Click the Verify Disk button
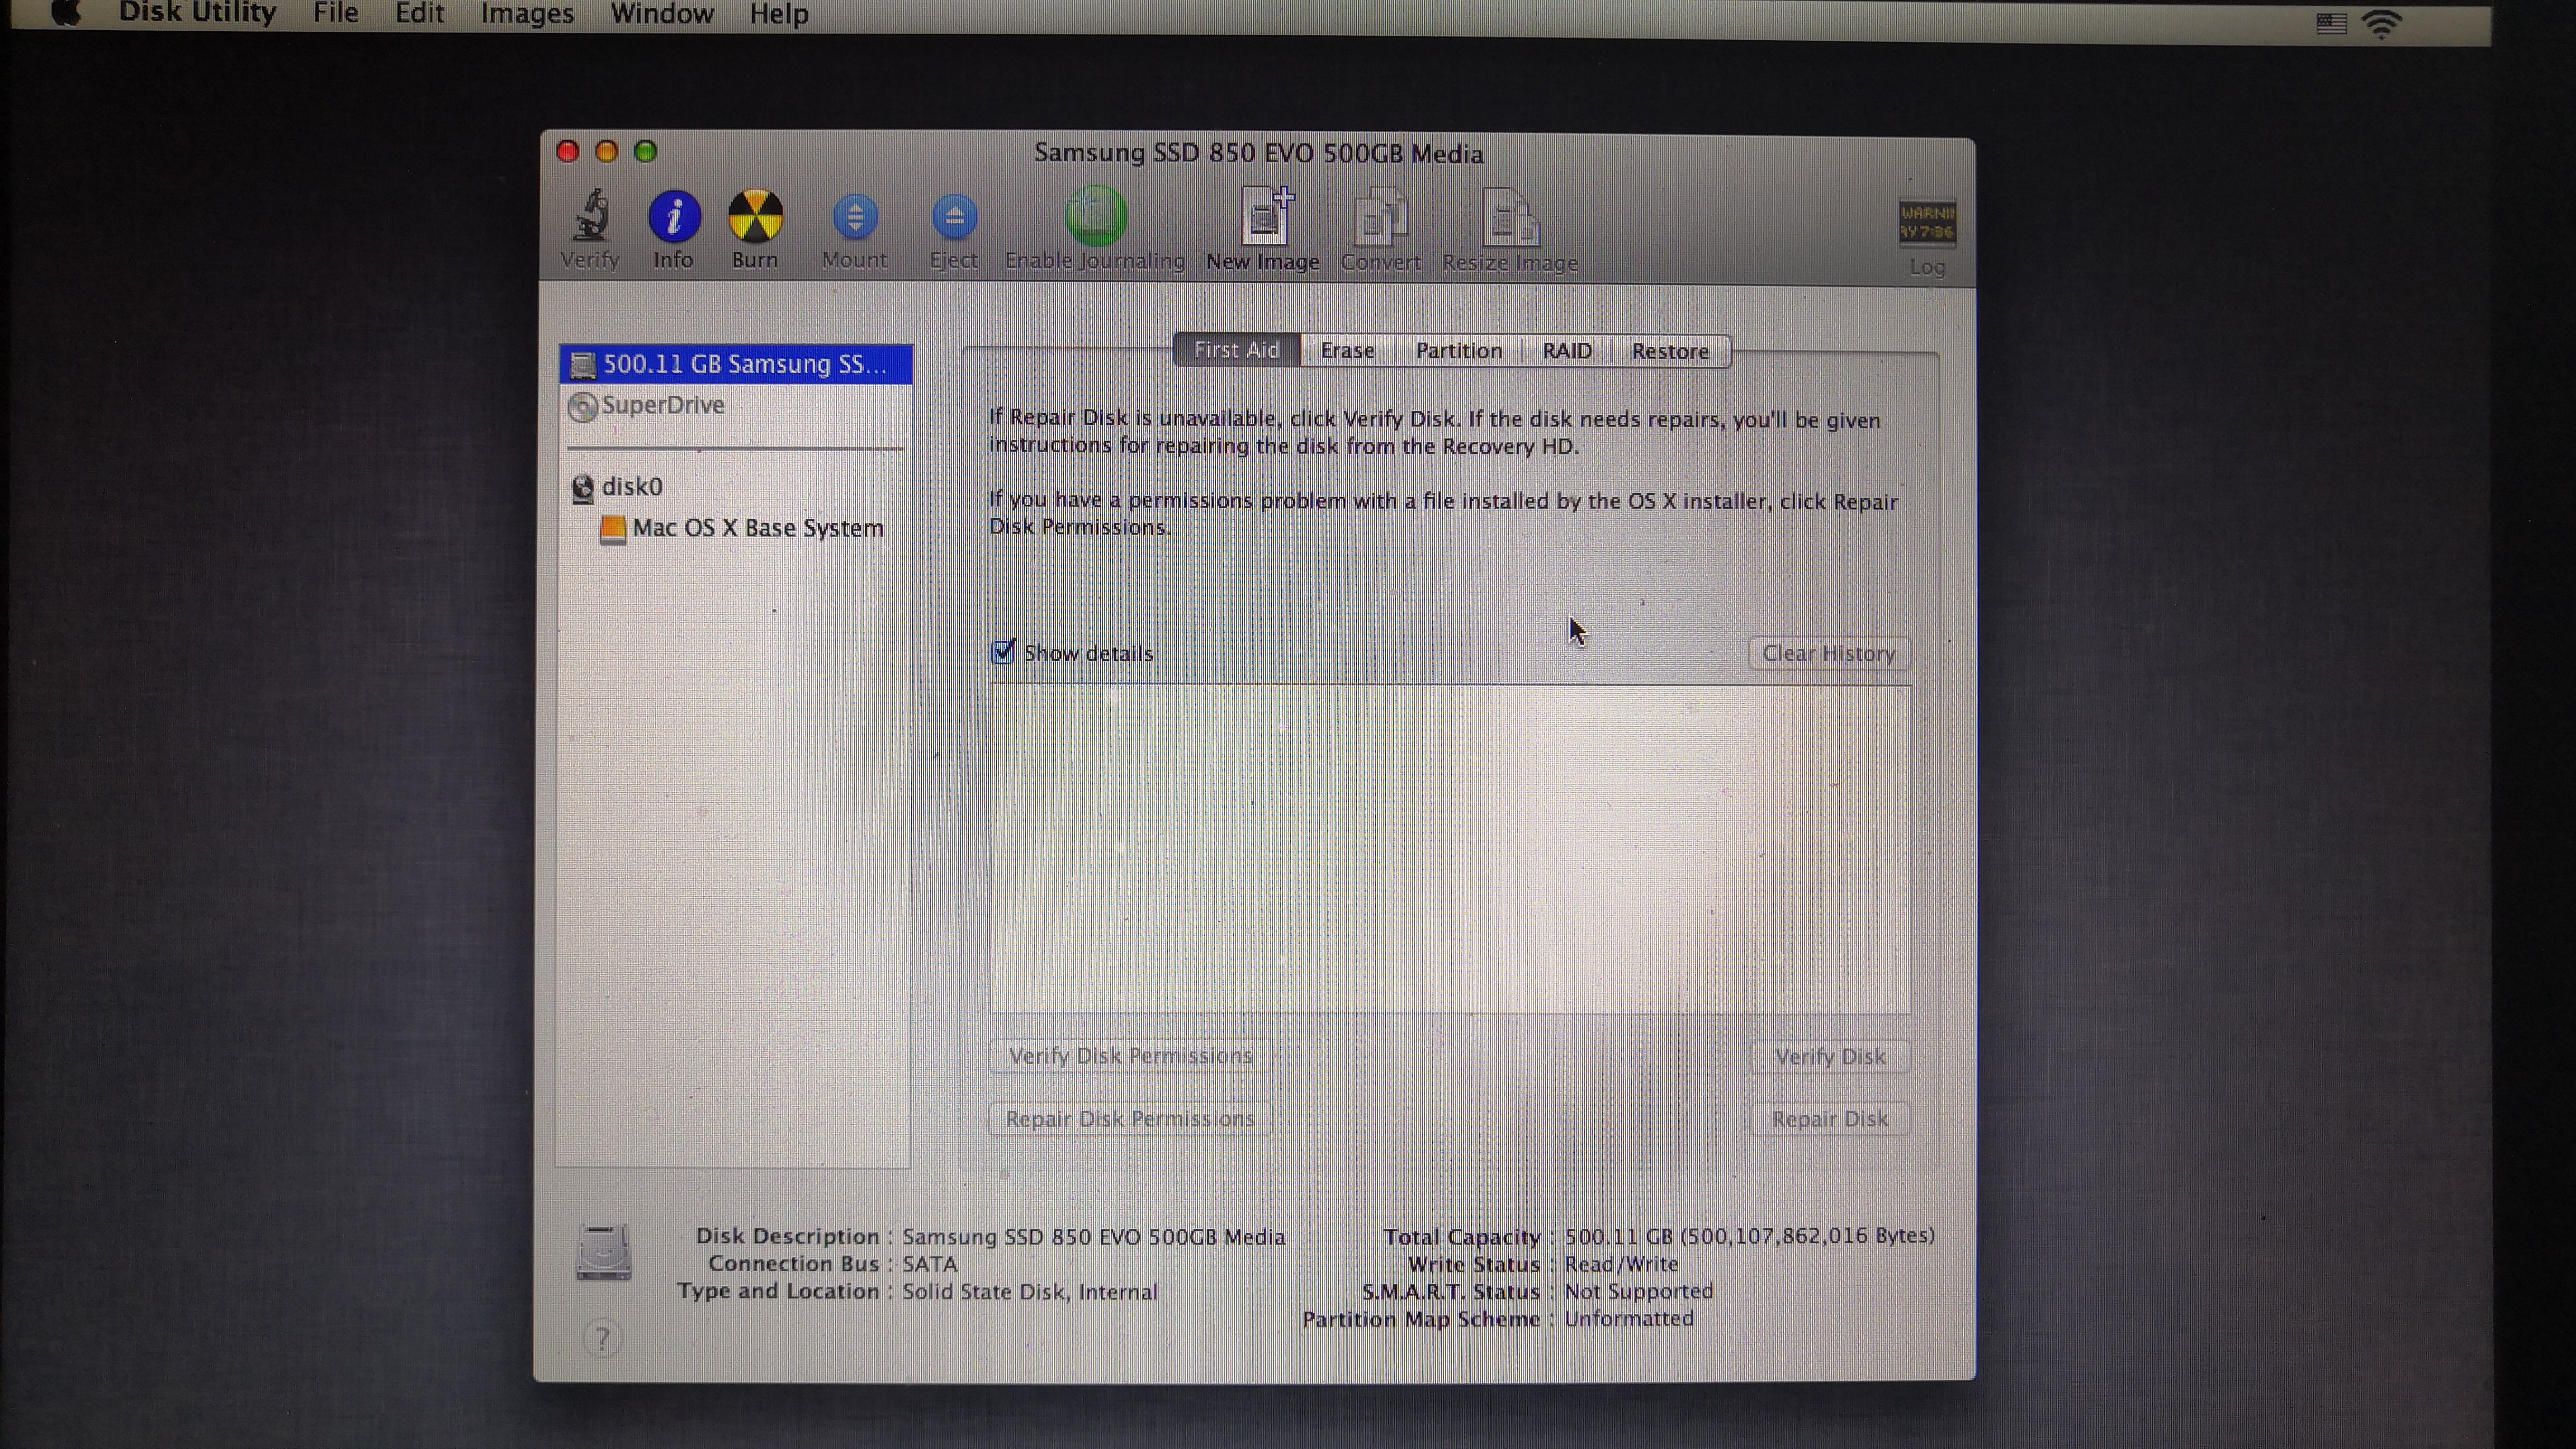Viewport: 2576px width, 1449px height. pyautogui.click(x=1830, y=1057)
